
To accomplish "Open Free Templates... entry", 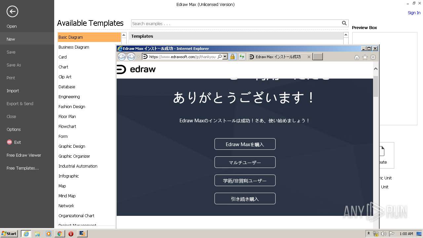I will [x=22, y=168].
